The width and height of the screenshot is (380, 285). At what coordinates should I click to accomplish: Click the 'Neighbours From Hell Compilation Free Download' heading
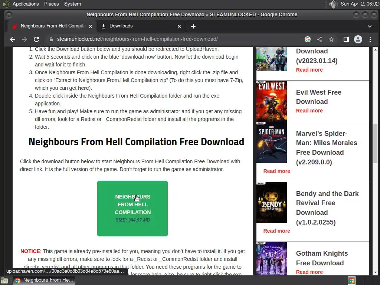coord(136,142)
